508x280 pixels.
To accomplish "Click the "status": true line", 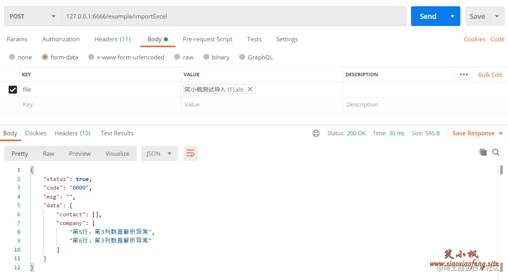I will point(67,179).
